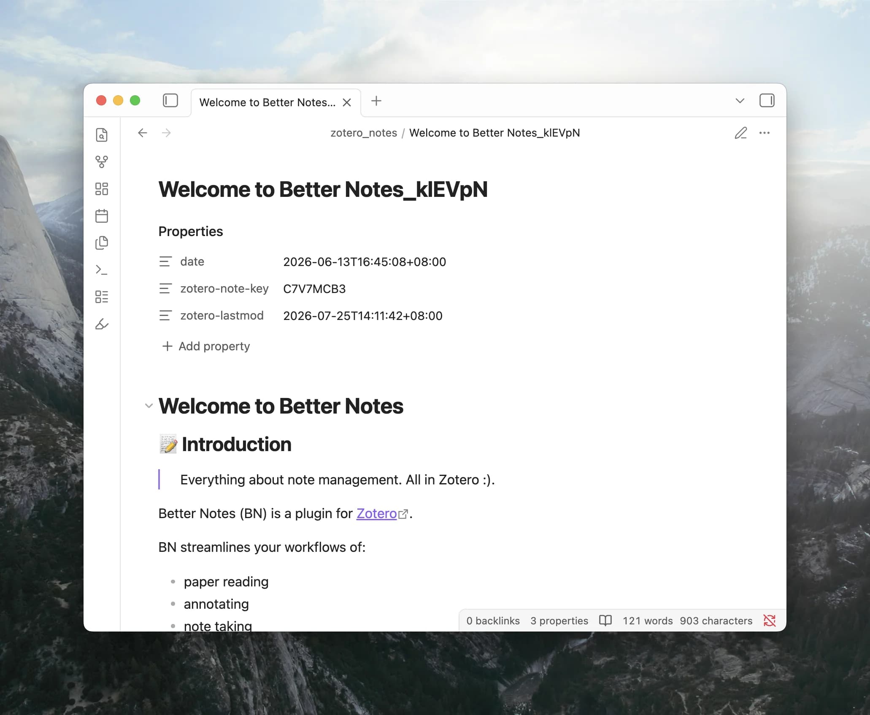Open the canvas grid icon in ribbon
Image resolution: width=870 pixels, height=715 pixels.
click(x=102, y=189)
